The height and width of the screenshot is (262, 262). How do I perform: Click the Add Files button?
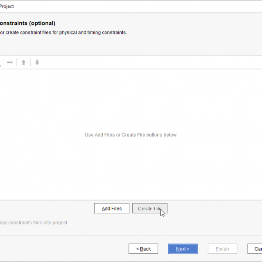click(x=111, y=208)
